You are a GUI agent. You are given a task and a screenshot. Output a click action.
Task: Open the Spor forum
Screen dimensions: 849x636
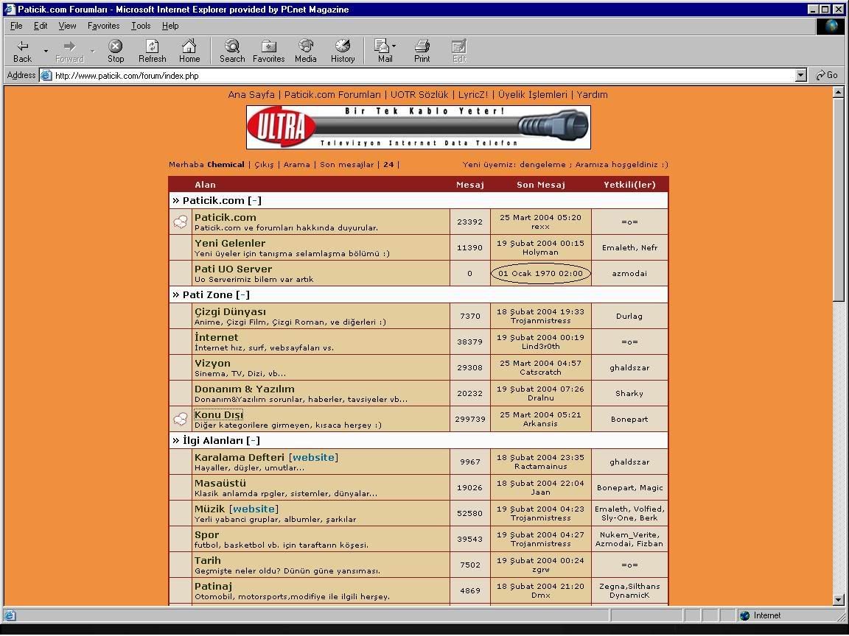[x=207, y=535]
